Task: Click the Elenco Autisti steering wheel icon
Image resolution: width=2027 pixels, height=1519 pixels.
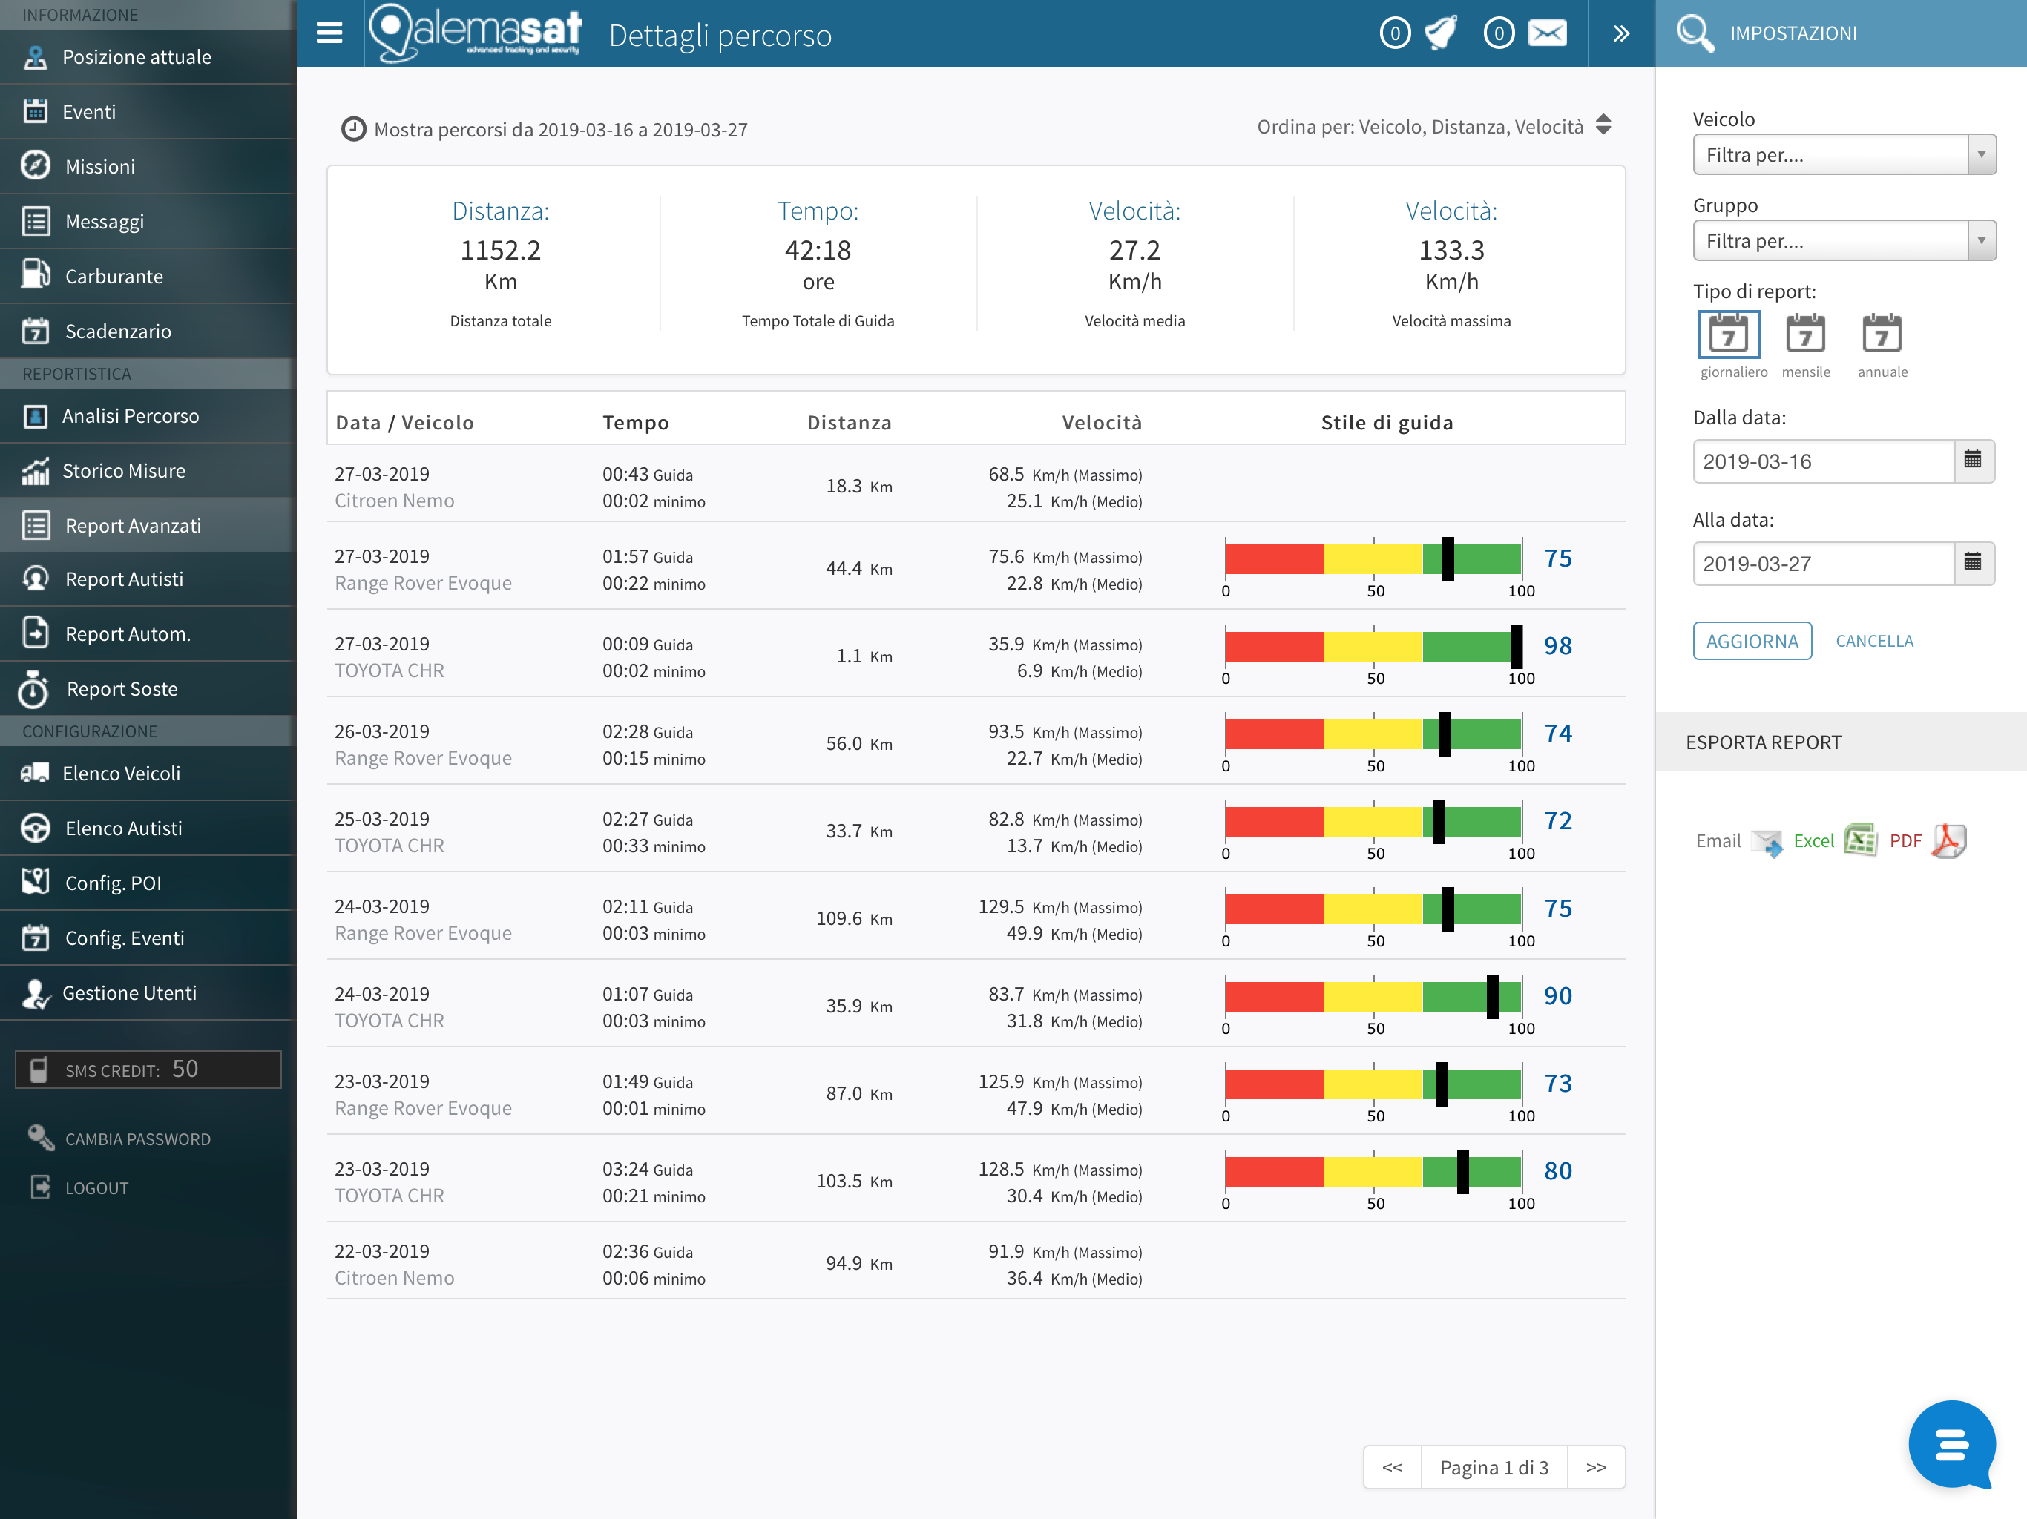Action: click(35, 827)
